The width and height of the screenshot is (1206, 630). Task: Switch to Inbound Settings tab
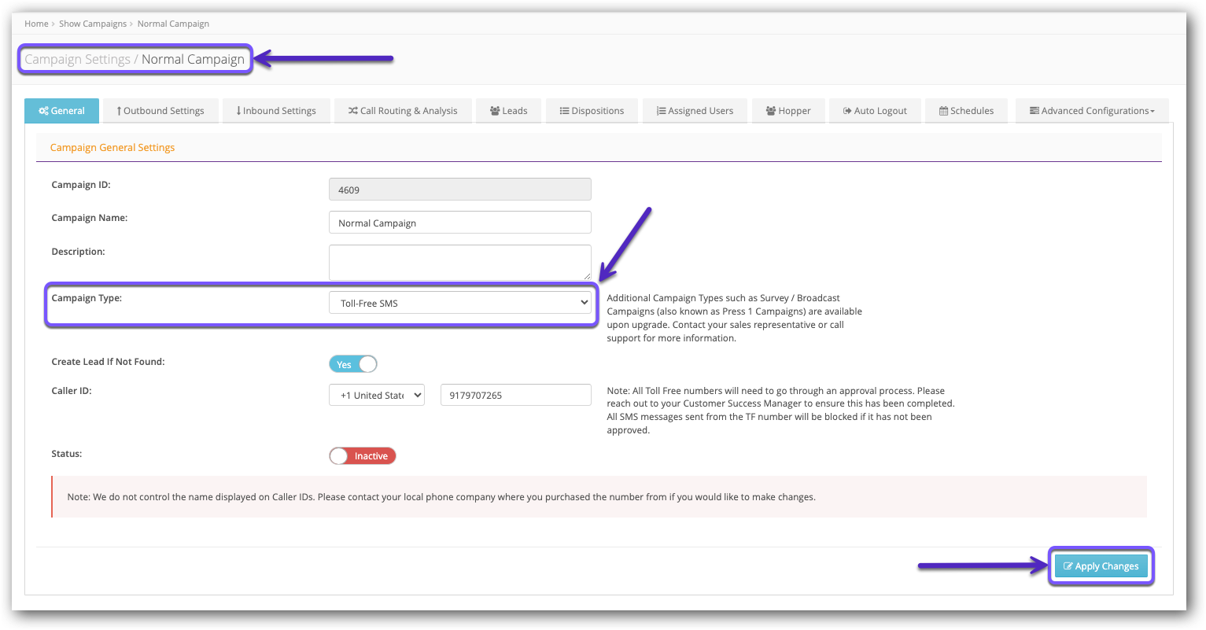276,111
